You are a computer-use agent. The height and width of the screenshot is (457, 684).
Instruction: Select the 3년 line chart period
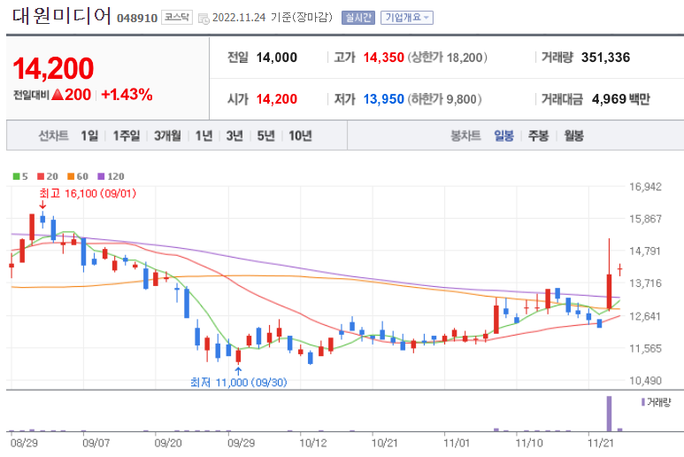click(x=234, y=136)
